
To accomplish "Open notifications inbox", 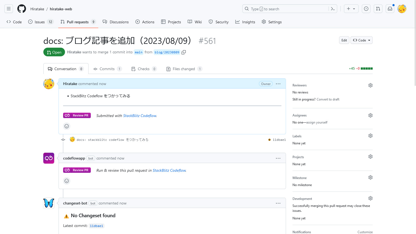I will (390, 9).
